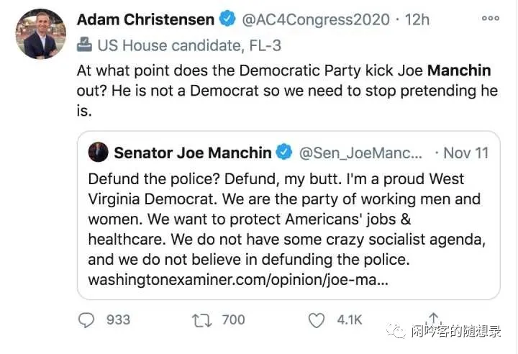Click the US House candidate, FL-3 label
The image size is (518, 354).
tap(189, 46)
